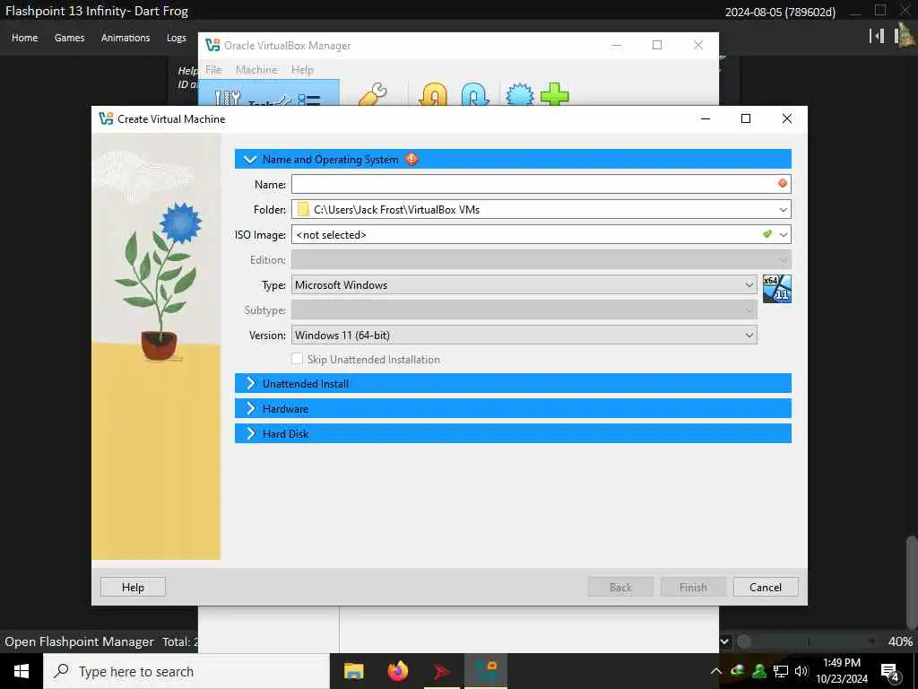This screenshot has width=918, height=689.
Task: Click the green check icon in ISO Image field
Action: pyautogui.click(x=767, y=234)
